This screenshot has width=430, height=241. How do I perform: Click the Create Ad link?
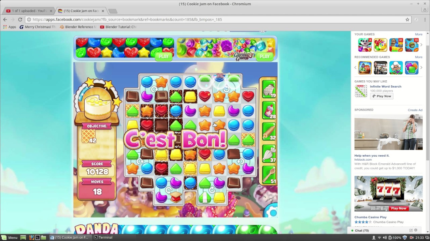(415, 110)
